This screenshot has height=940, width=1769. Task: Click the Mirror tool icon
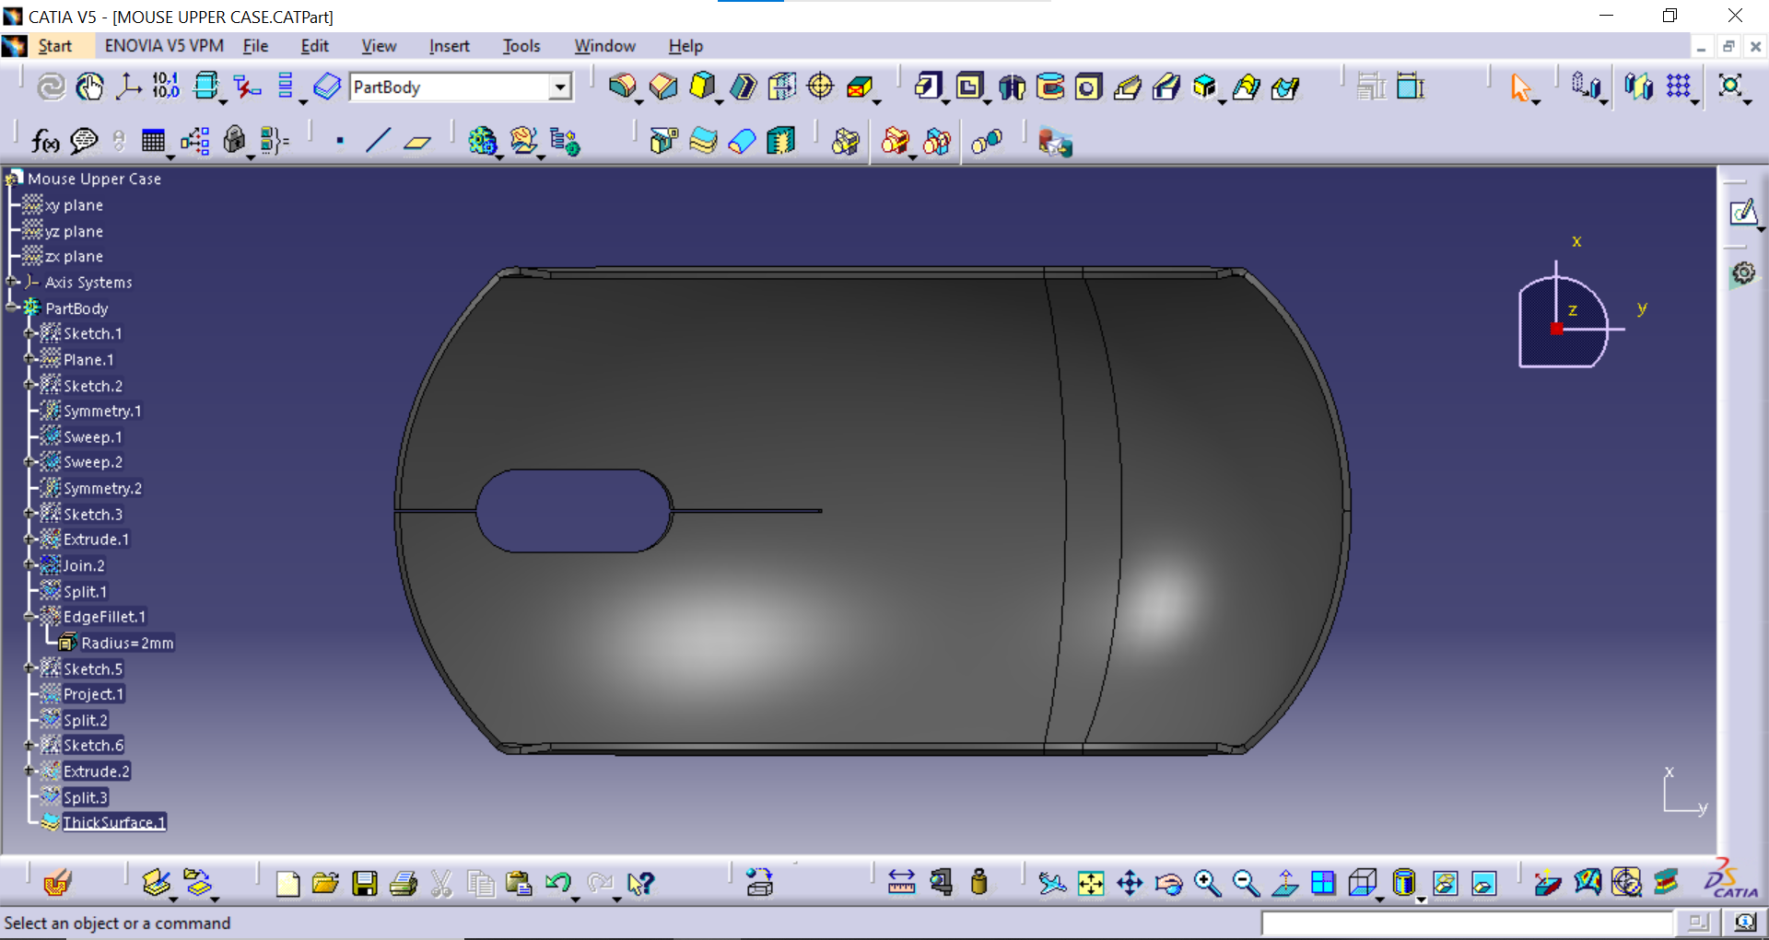tap(1639, 87)
